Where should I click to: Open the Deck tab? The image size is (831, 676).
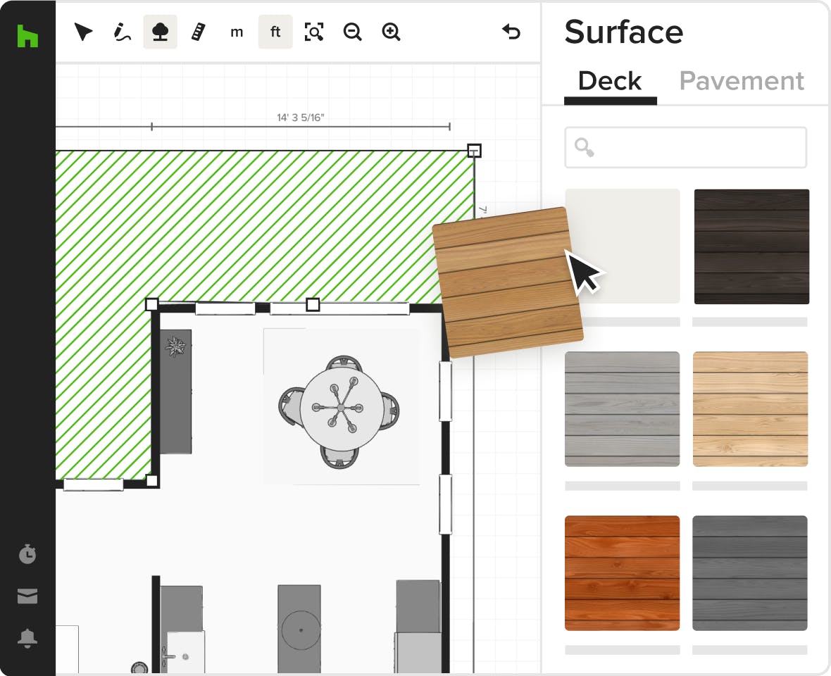coord(610,82)
